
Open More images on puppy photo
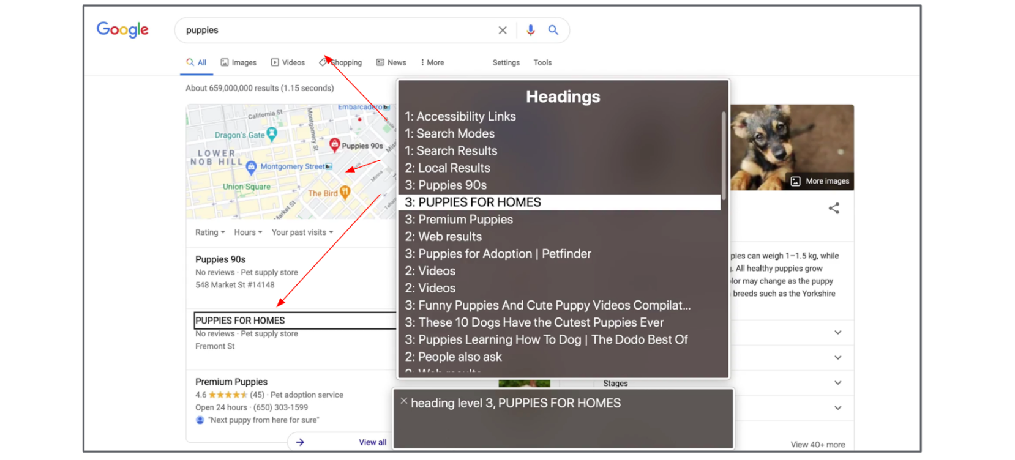pos(820,181)
